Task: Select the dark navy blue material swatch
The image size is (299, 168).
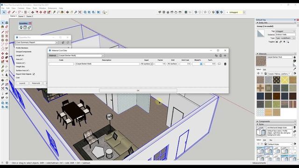Action: point(260,96)
